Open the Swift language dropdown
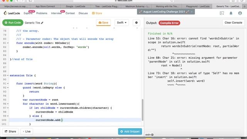The height and width of the screenshot is (139, 247). point(122,23)
